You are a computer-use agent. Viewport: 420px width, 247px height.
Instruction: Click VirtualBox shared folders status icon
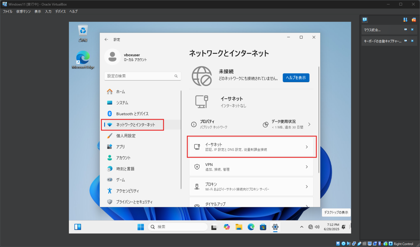pyautogui.click(x=364, y=244)
